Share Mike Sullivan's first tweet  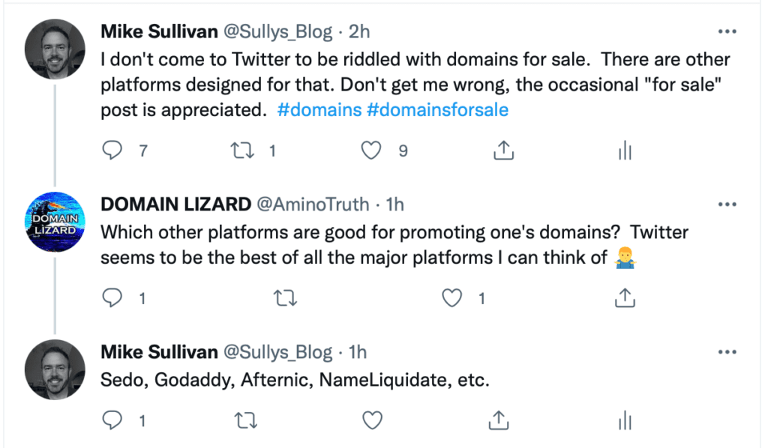[x=502, y=151]
